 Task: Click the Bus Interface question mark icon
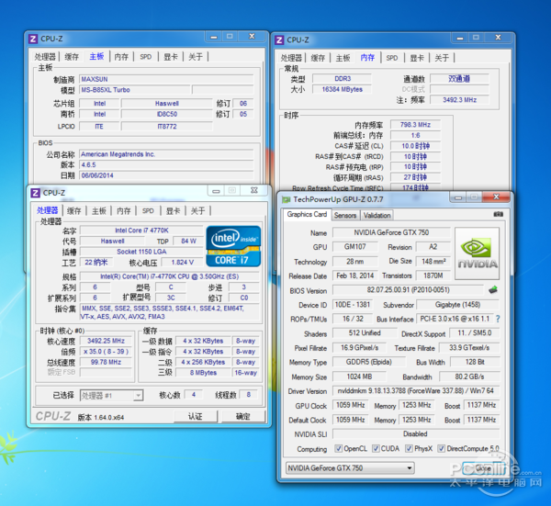pyautogui.click(x=498, y=319)
